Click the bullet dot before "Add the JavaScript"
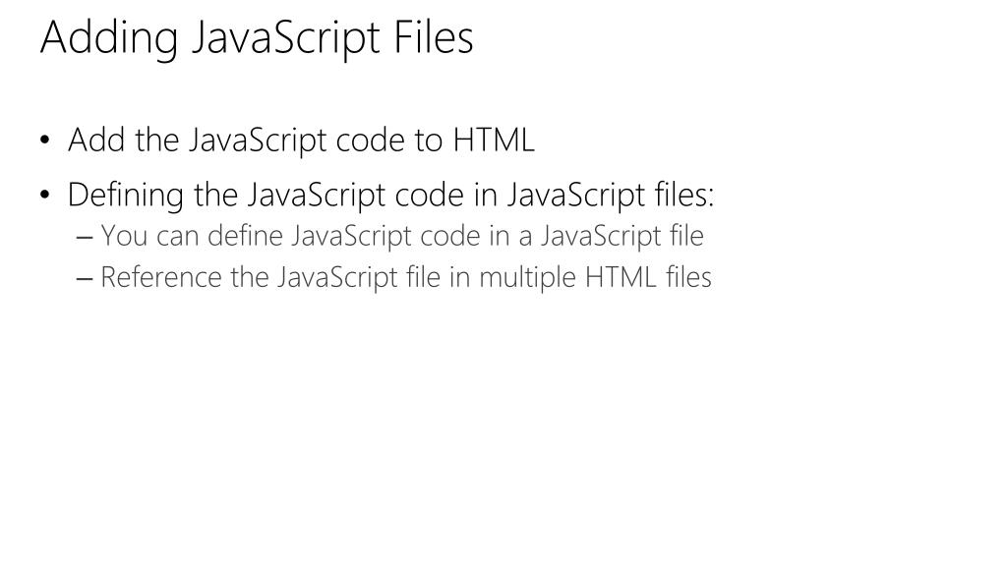The width and height of the screenshot is (1007, 566). click(46, 141)
